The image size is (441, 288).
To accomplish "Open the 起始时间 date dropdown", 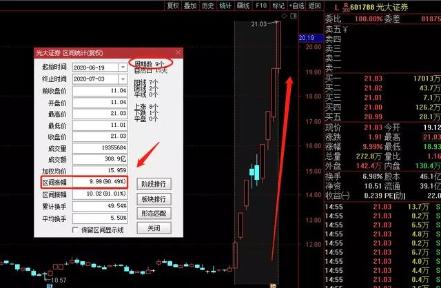I will pos(123,68).
